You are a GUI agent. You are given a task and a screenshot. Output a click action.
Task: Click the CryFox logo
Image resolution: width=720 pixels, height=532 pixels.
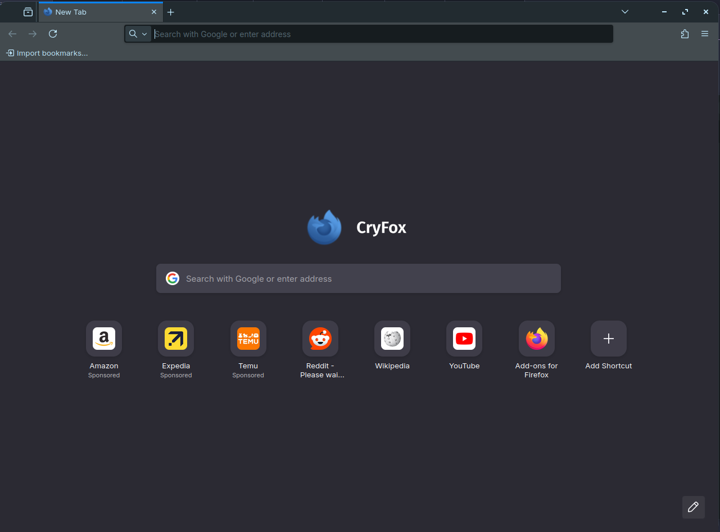click(324, 227)
